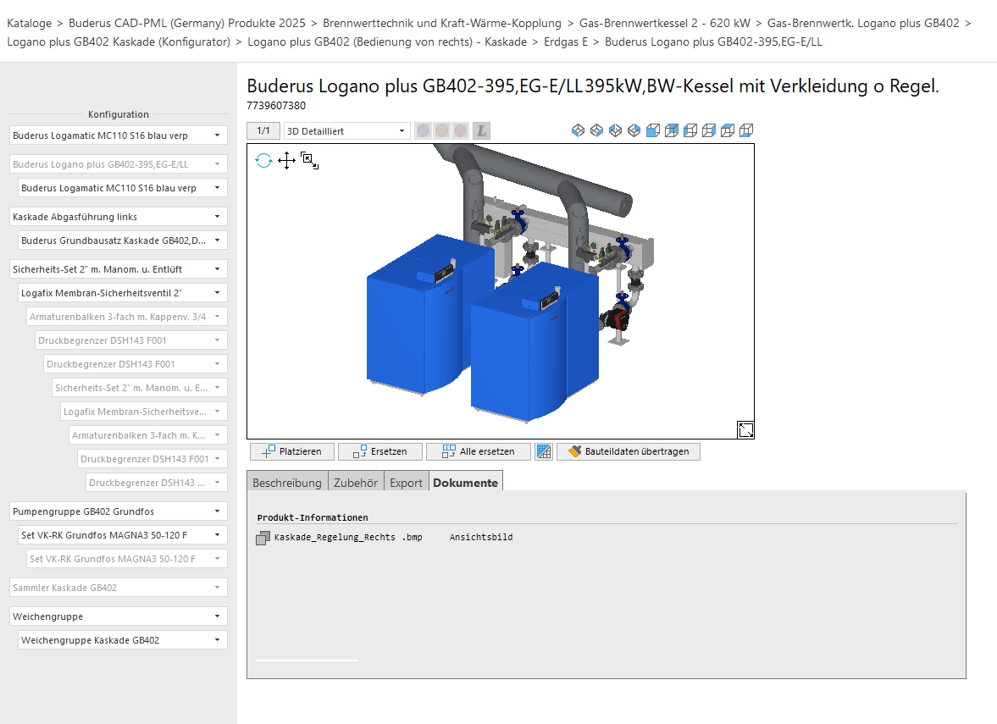This screenshot has height=724, width=997.
Task: Show the left side view cube icon
Action: click(690, 130)
